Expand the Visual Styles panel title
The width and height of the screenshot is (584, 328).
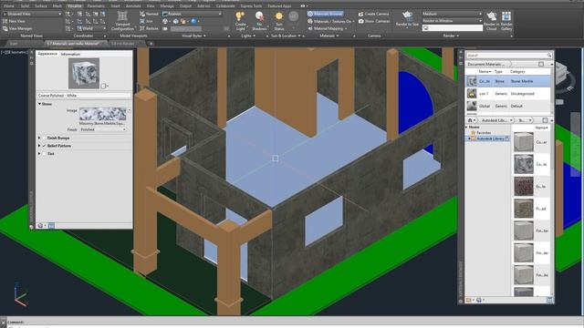coord(193,36)
